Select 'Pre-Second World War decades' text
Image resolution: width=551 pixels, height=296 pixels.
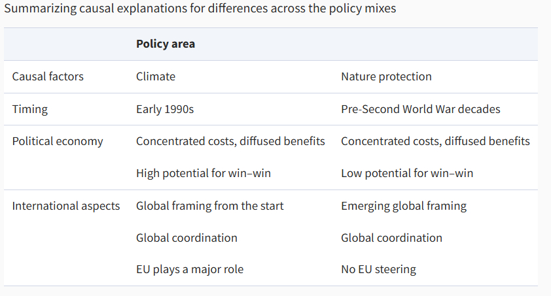pos(420,109)
